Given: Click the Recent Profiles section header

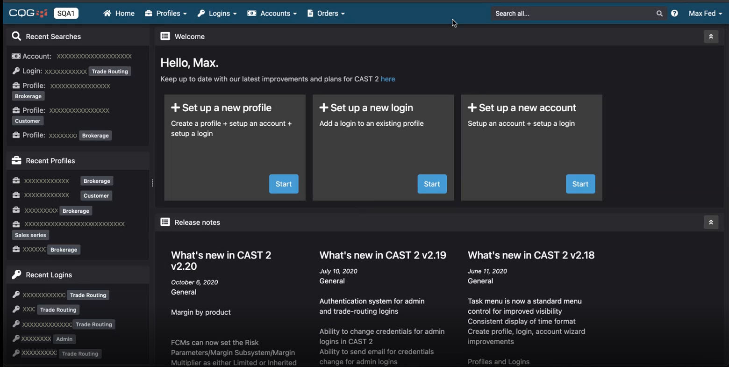Looking at the screenshot, I should tap(78, 161).
